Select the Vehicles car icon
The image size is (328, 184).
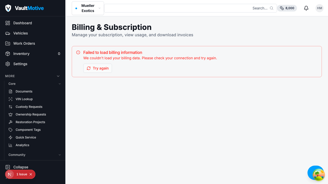(8, 33)
